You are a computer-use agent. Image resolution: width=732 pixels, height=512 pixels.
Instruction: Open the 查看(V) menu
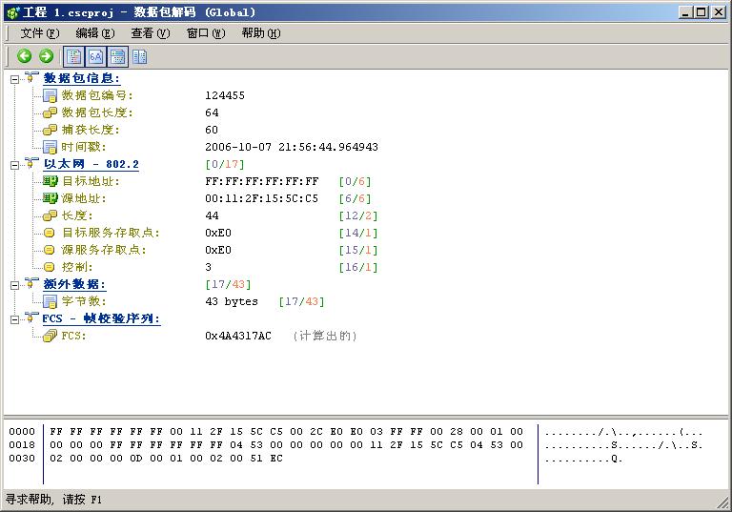pos(150,33)
